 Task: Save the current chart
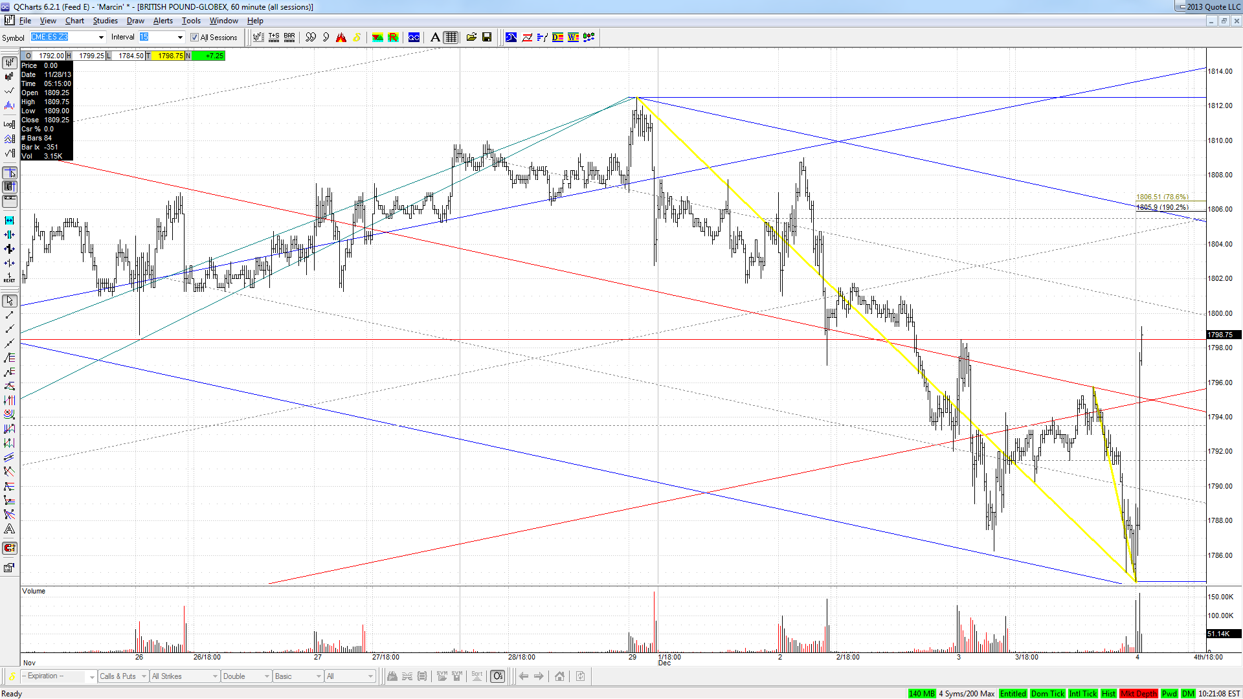tap(487, 38)
